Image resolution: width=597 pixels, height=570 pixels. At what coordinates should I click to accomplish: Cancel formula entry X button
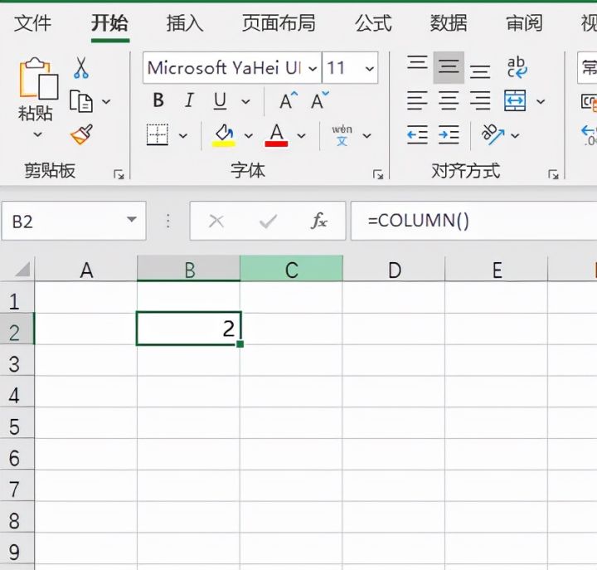pyautogui.click(x=216, y=221)
